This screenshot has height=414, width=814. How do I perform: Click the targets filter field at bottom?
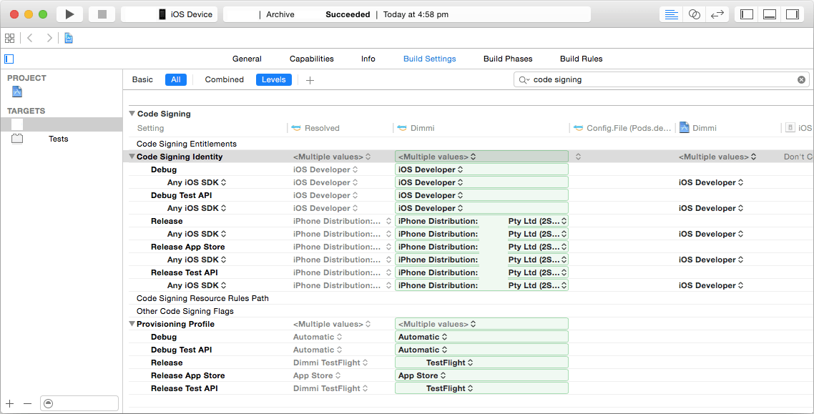(x=79, y=403)
